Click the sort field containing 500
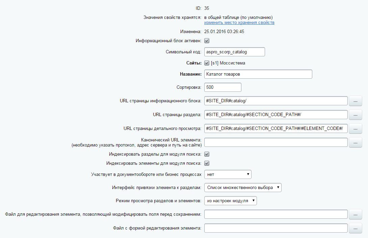Viewport: 368px width, 238px height. [222, 87]
